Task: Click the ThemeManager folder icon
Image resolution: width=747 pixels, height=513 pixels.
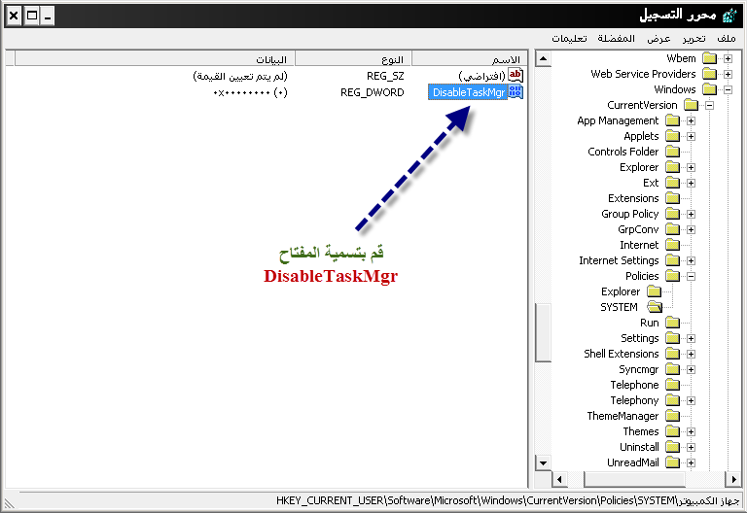Action: (672, 416)
